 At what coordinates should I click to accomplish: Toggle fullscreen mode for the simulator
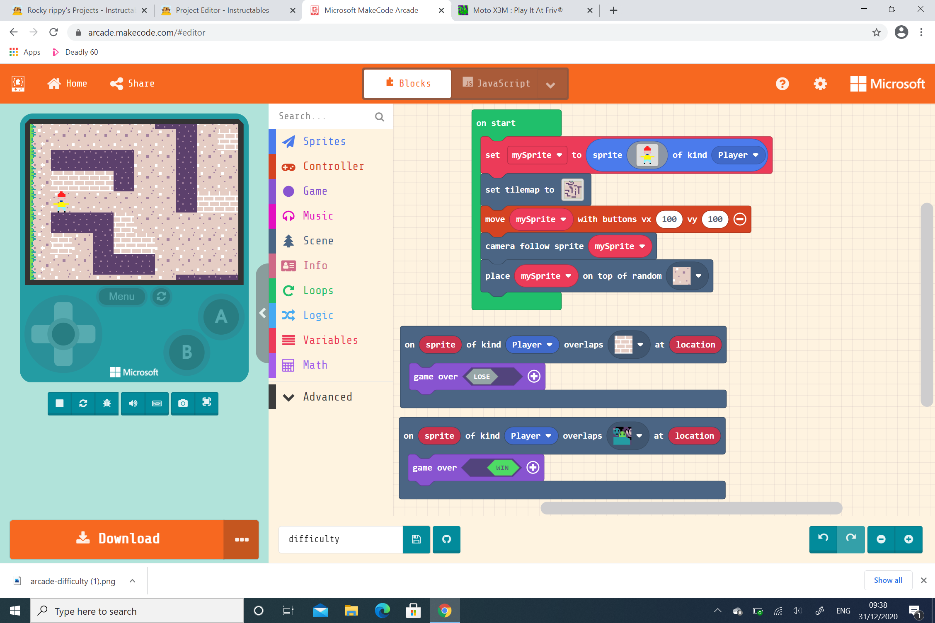(x=206, y=403)
